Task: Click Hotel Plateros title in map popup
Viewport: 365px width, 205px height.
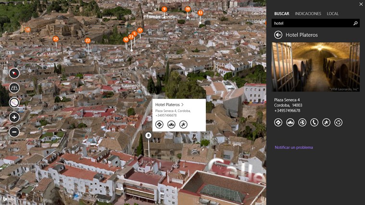Action: coord(167,105)
